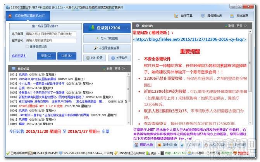Click the 内存: 42.21 MB status text
This screenshot has width=260, height=162.
176,153
